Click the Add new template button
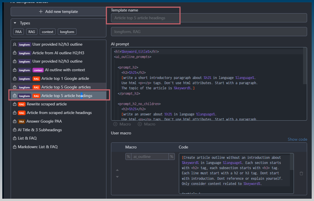Viewport: 314px width, 201px height. pos(58,11)
